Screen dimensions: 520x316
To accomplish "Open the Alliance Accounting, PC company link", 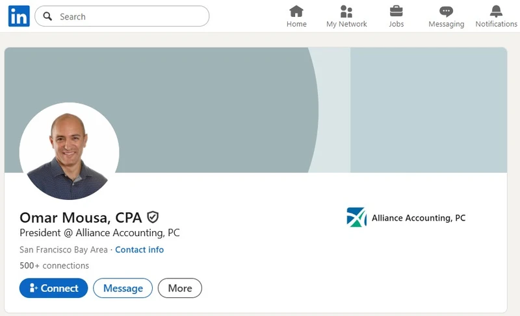I will (x=419, y=218).
